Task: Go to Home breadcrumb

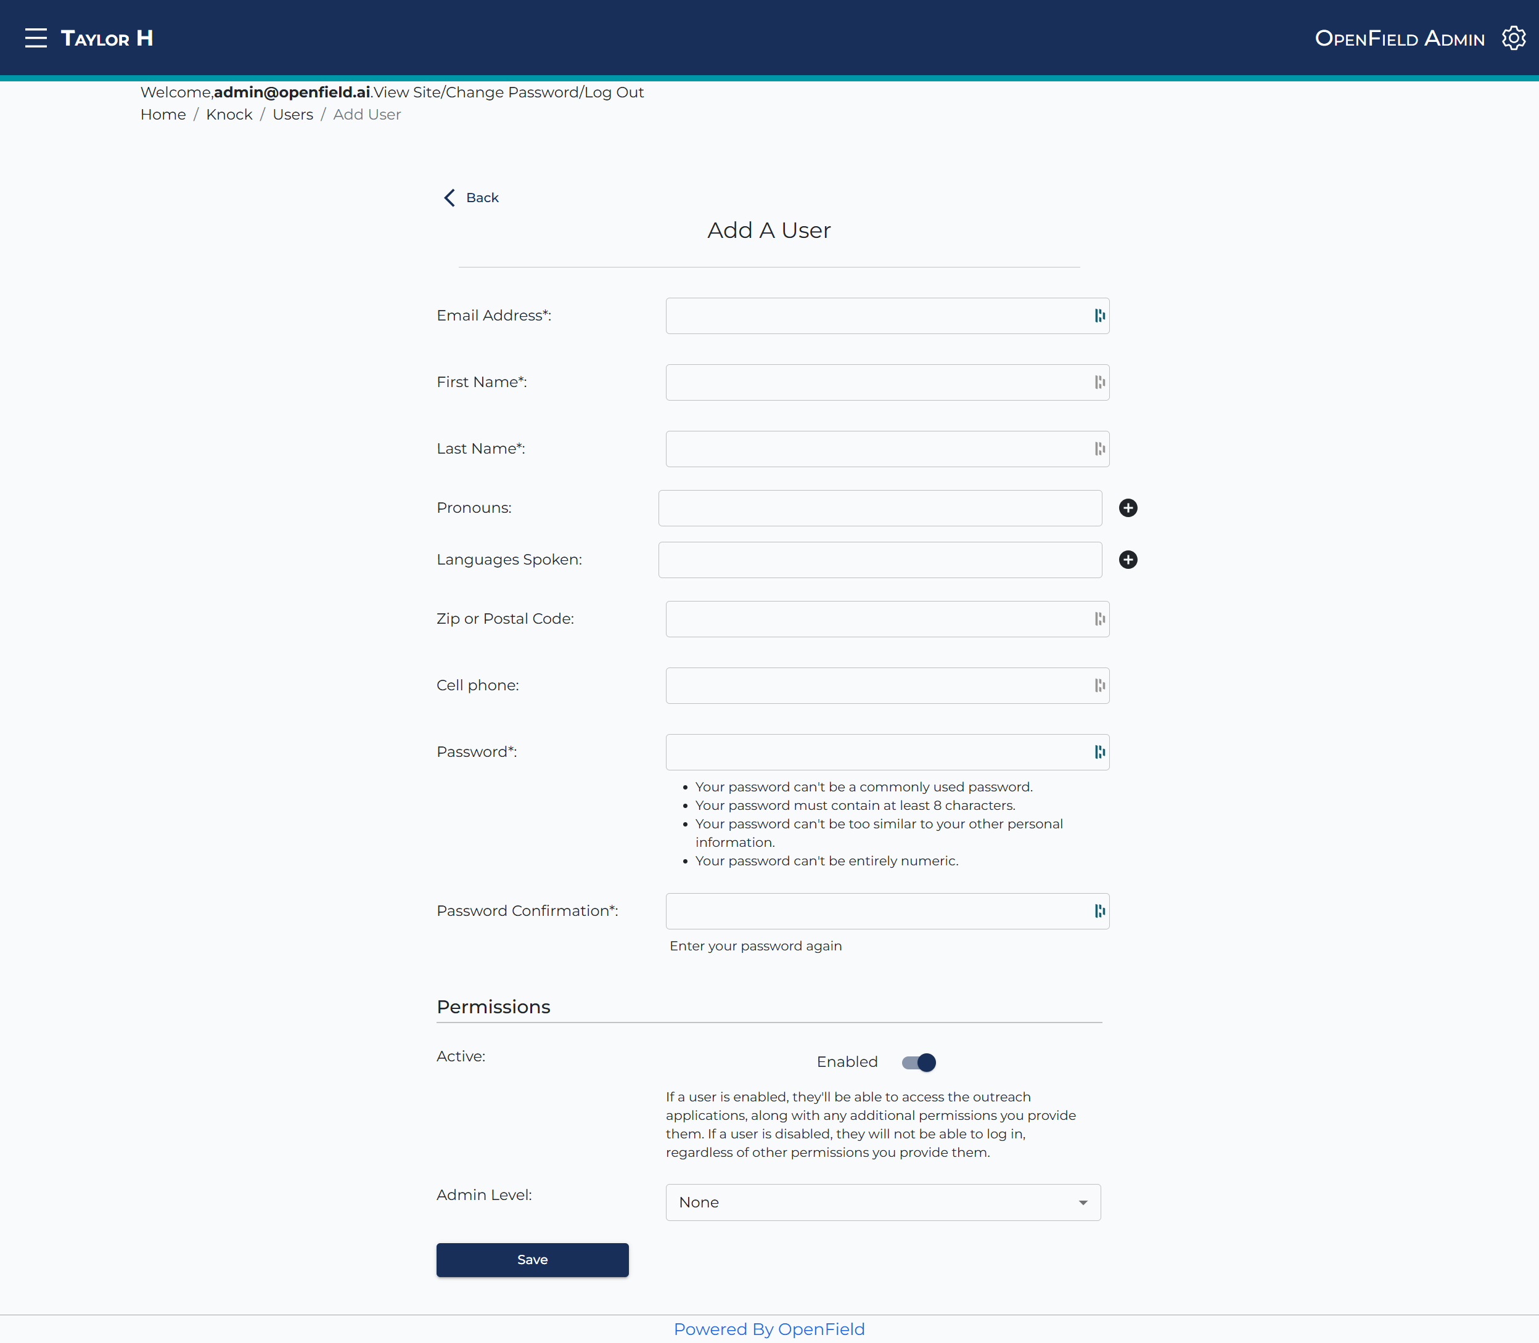Action: tap(163, 115)
